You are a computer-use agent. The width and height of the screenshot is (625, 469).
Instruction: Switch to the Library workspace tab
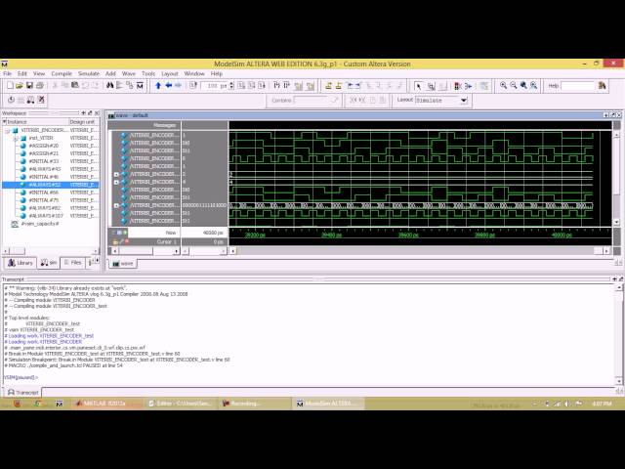coord(20,263)
